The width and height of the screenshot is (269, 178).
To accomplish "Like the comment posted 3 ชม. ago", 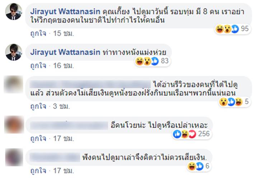I will pos(38,106).
